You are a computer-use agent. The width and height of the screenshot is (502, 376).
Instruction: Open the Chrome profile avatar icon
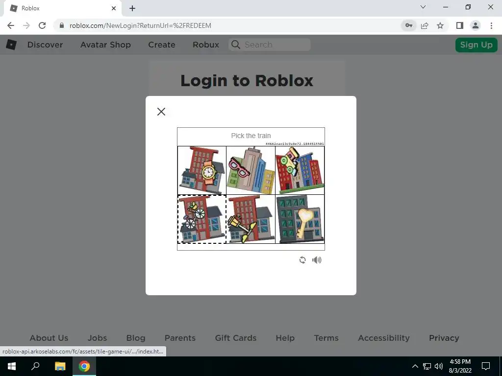click(476, 25)
